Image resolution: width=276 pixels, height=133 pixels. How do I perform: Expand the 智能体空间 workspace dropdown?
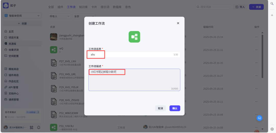(22, 16)
